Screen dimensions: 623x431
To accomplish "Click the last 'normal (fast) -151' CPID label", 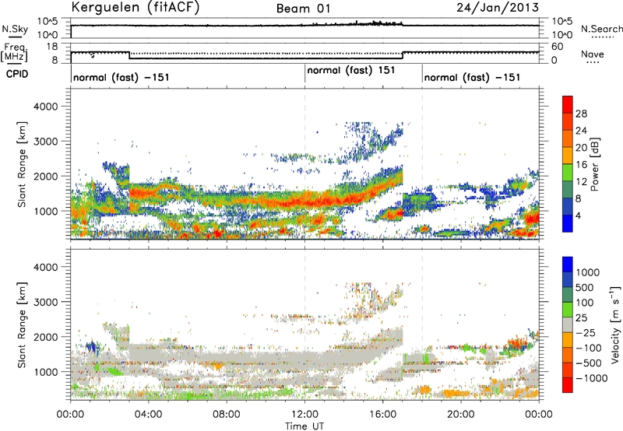I will tap(473, 77).
